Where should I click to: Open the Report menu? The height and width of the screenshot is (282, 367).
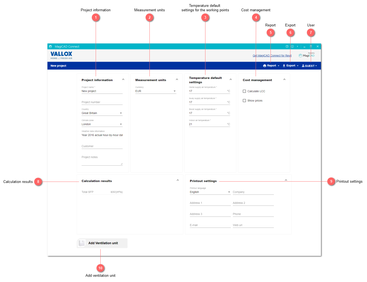click(x=271, y=66)
